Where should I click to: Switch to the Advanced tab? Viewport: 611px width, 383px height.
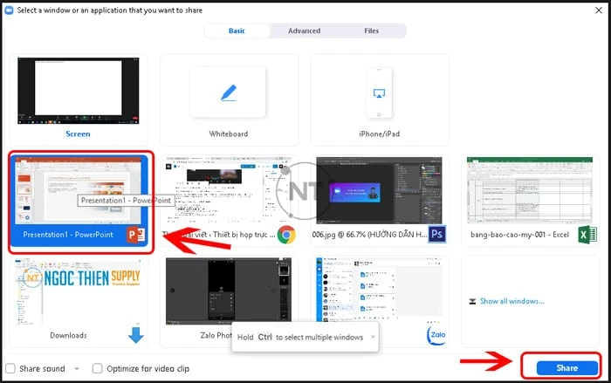tap(305, 31)
